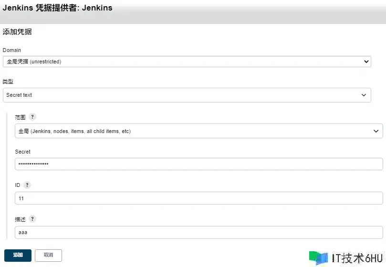Click the 类型 field label
The image size is (386, 267).
[8, 82]
